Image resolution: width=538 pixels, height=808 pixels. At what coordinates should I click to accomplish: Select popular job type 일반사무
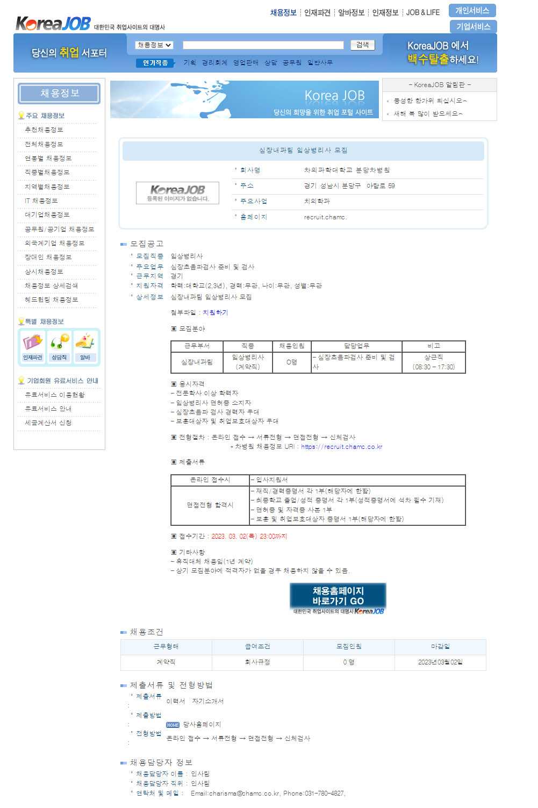pos(320,63)
